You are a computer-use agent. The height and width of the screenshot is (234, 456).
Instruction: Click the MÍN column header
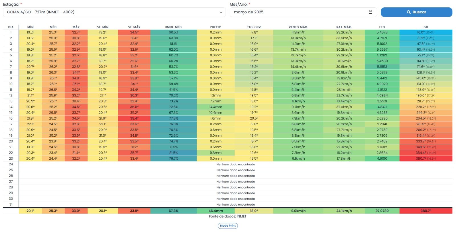click(30, 27)
